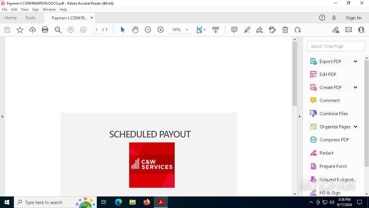Click the document vertical scrollbar thumb
369x208 pixels.
coord(295,74)
